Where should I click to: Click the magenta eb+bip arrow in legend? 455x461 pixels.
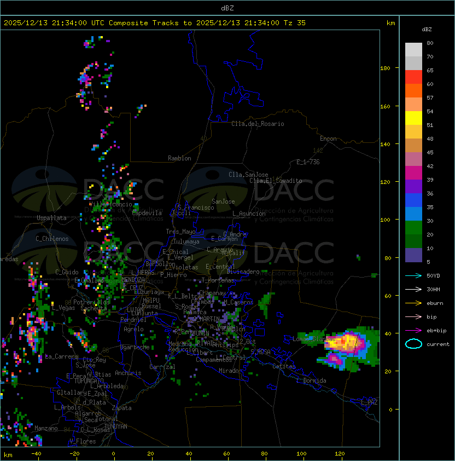point(413,331)
